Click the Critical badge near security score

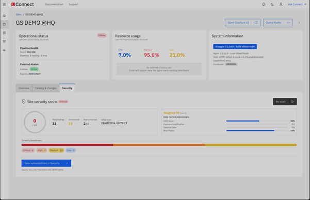coord(63,102)
